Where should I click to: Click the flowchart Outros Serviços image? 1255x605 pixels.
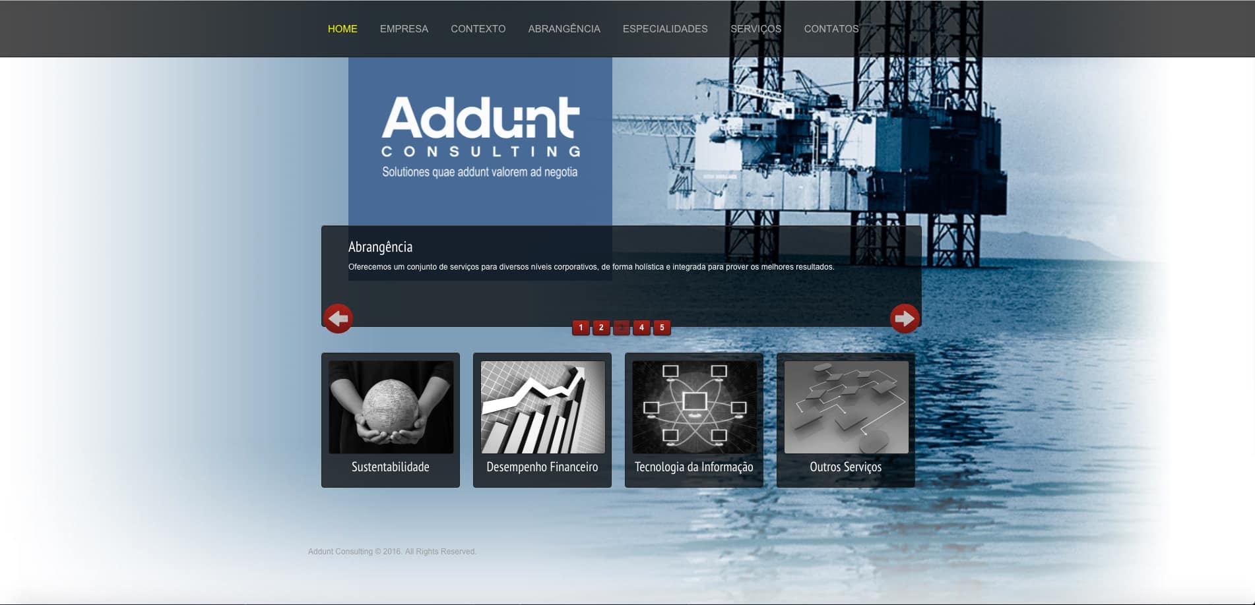[x=846, y=407]
